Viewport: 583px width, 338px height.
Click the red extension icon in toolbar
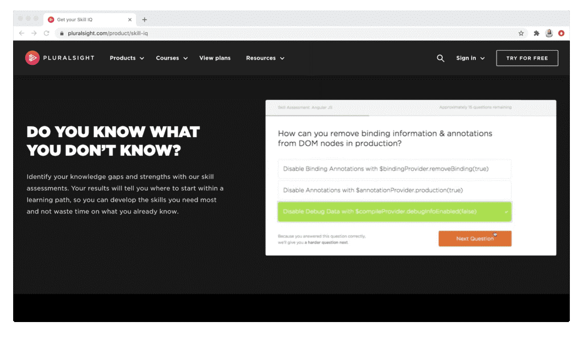point(561,33)
